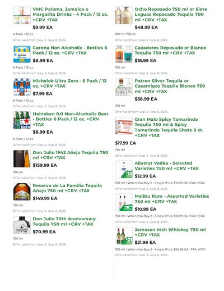Open the Gran Malo Spicy Tamarindo Tequila link
224x291 pixels.
click(169, 128)
